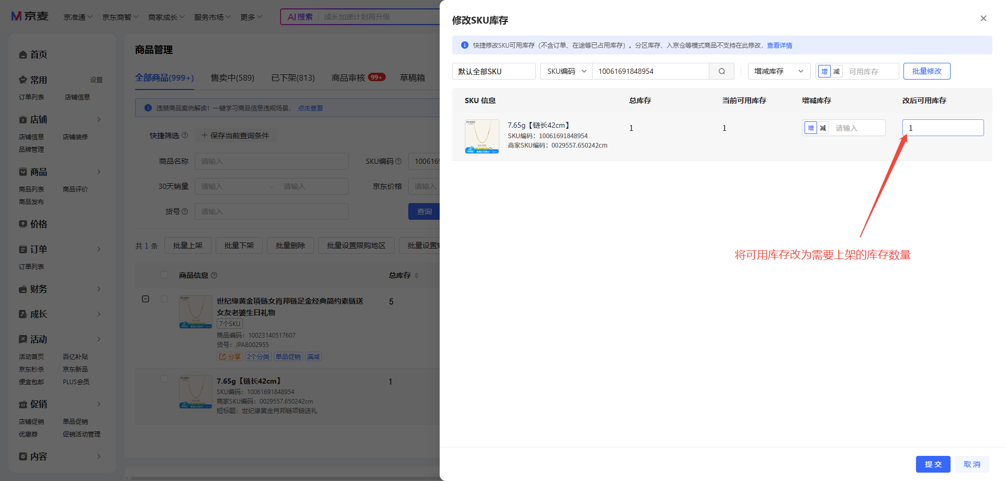Open the 增减库存 dropdown
This screenshot has height=481, width=1005.
(x=779, y=71)
